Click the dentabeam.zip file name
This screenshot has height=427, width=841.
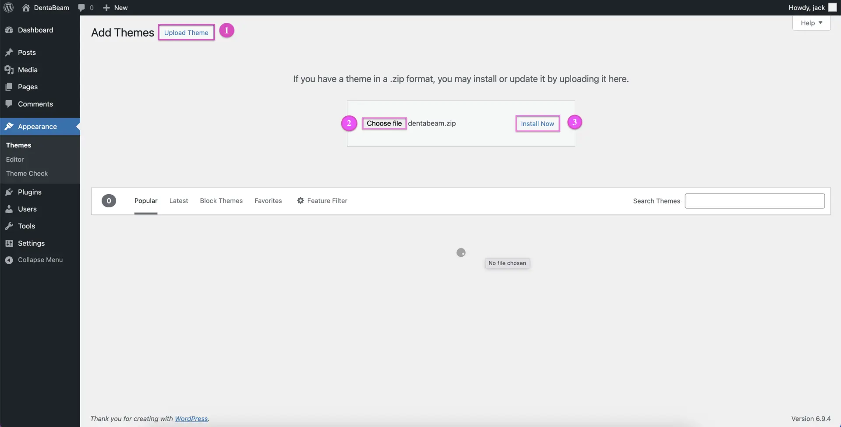click(x=432, y=123)
